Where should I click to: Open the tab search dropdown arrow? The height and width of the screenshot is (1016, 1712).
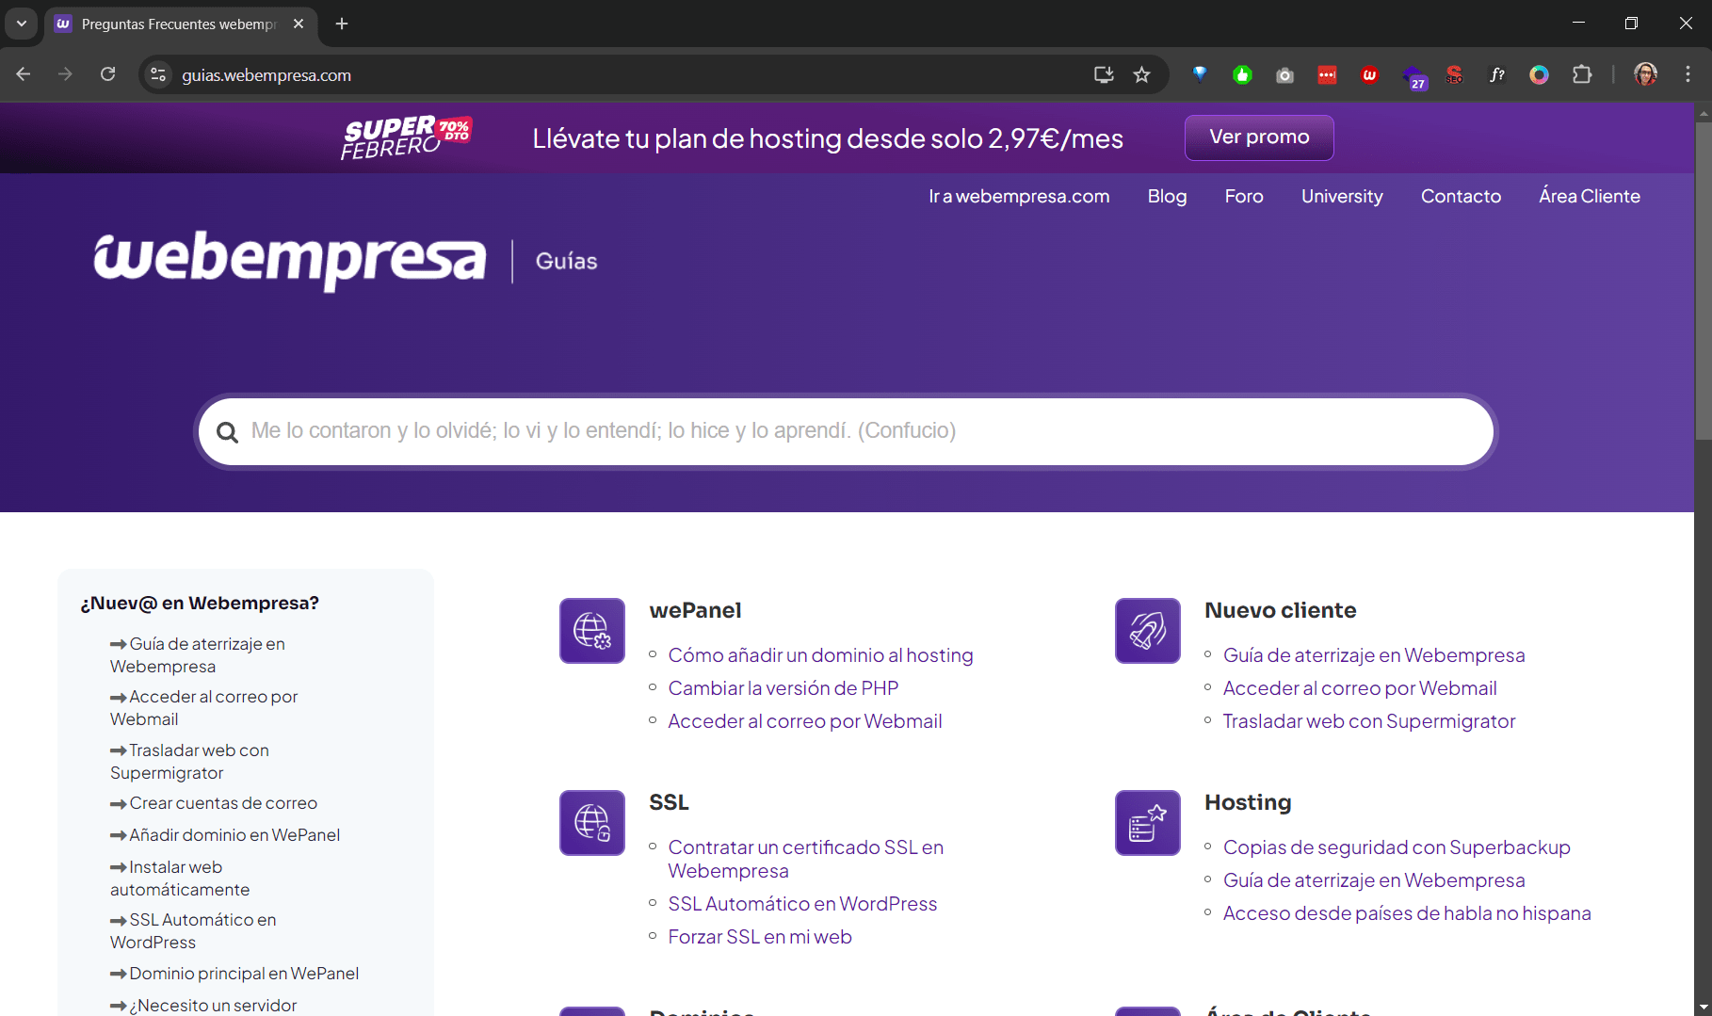(x=21, y=24)
